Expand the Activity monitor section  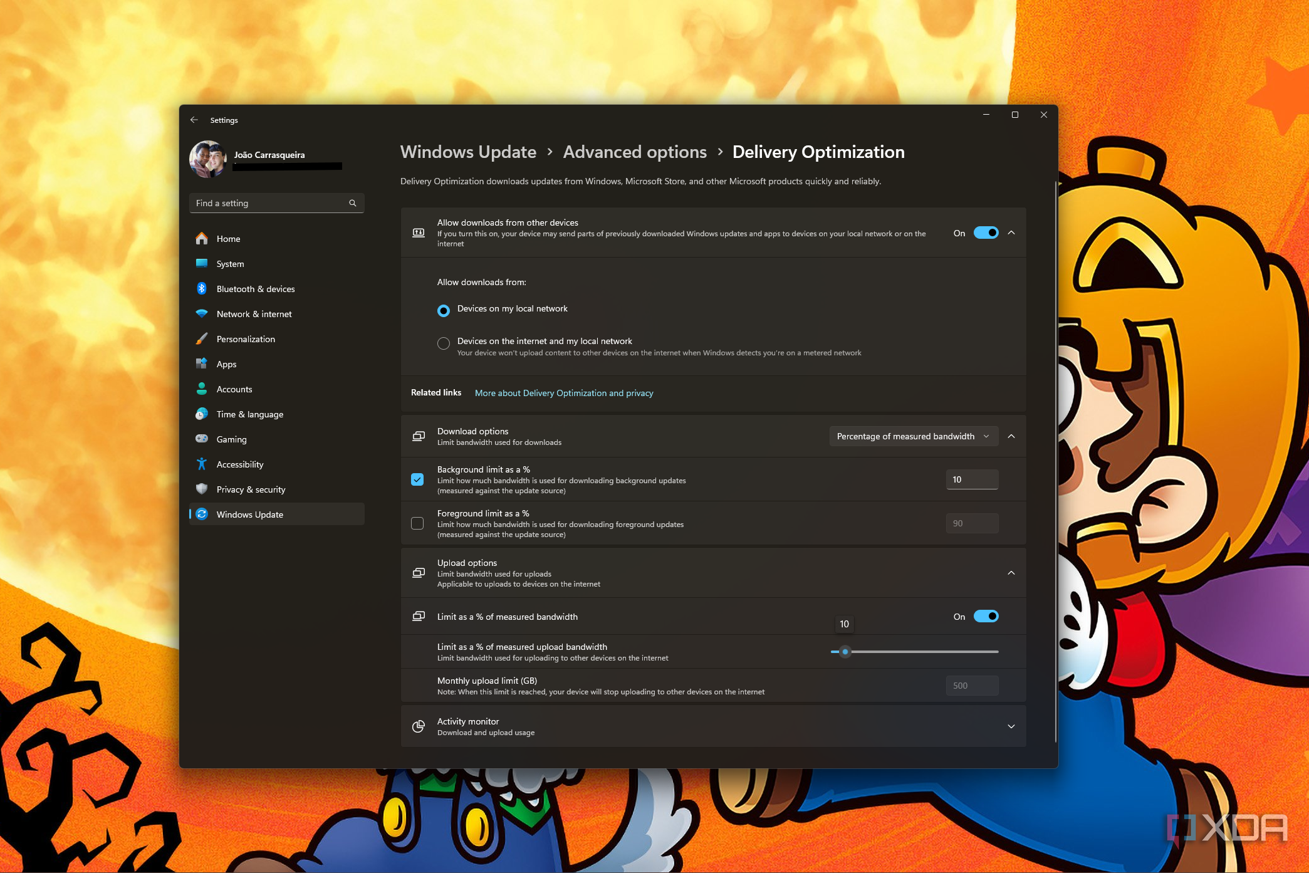[x=1011, y=726]
